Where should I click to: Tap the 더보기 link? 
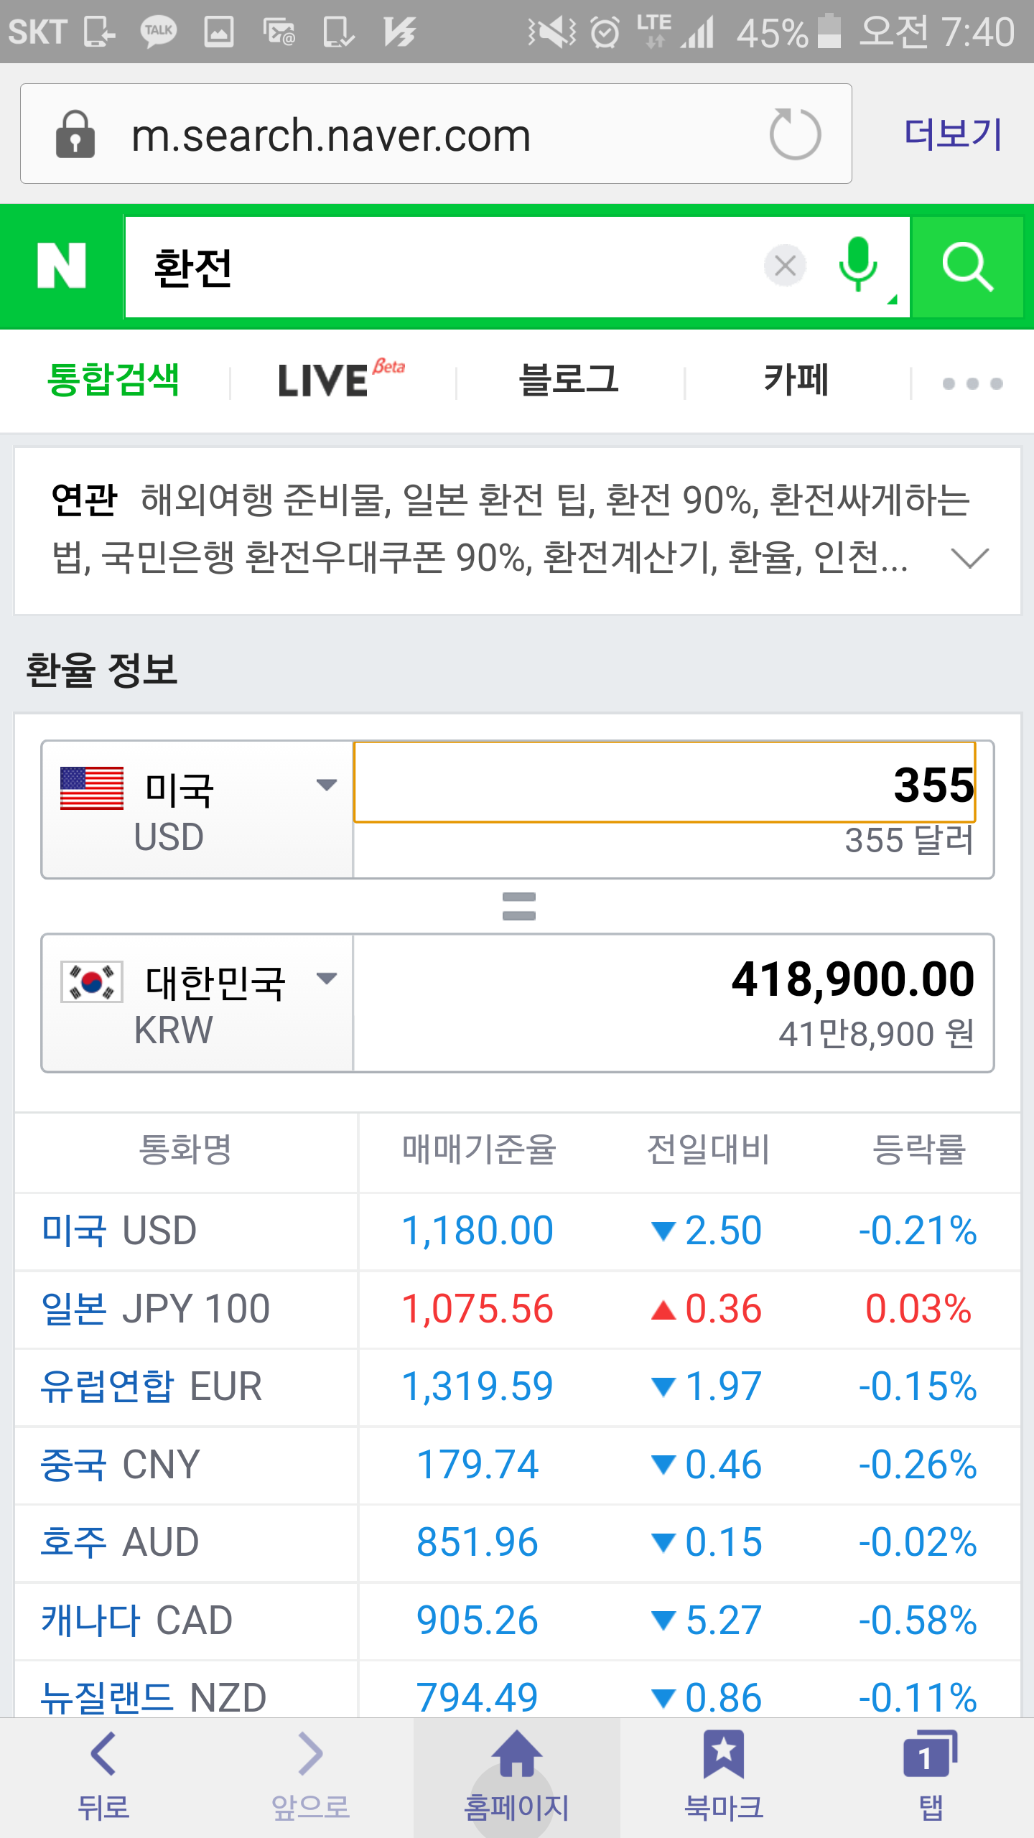(x=953, y=134)
